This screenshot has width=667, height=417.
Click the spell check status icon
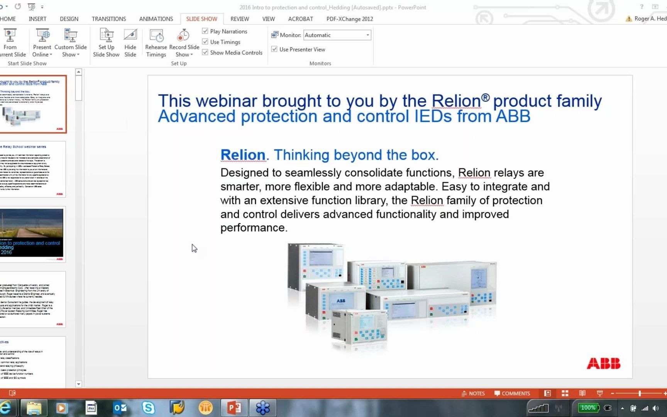pos(12,393)
